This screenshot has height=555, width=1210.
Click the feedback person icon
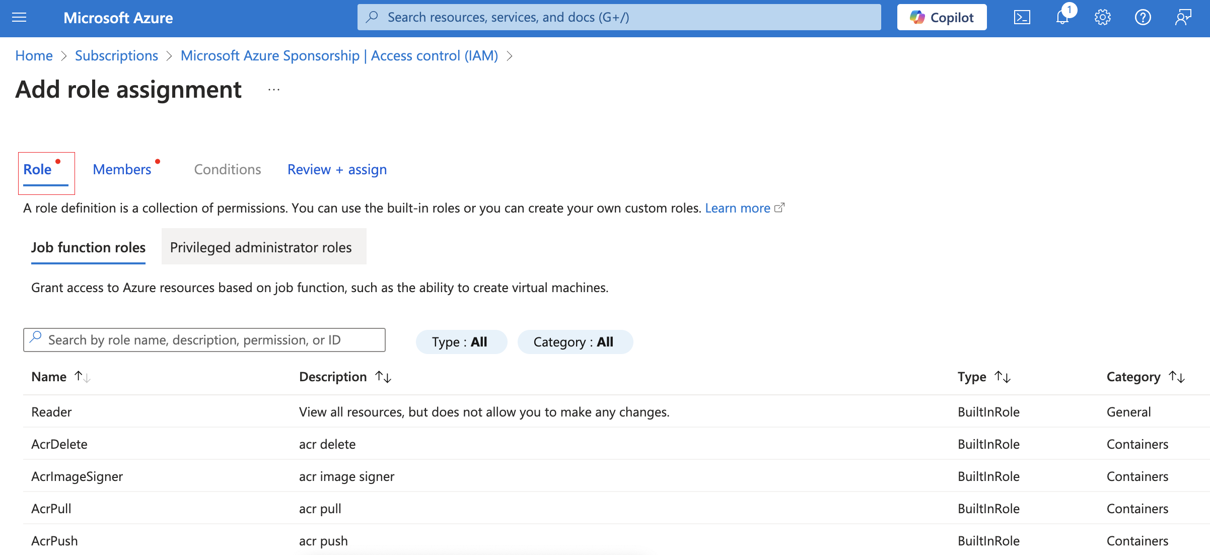(1183, 18)
